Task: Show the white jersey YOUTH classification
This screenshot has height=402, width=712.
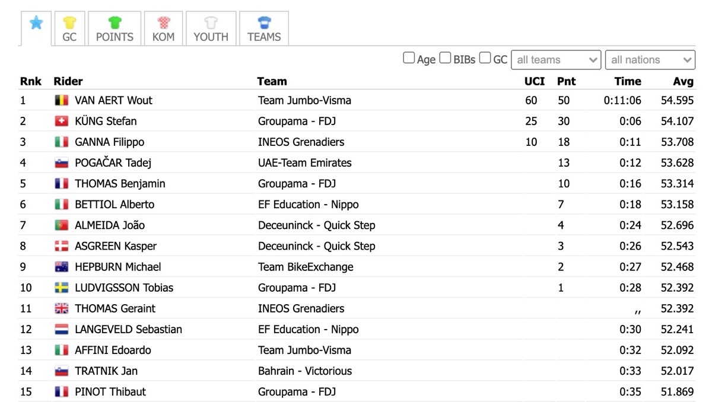Action: pos(211,28)
